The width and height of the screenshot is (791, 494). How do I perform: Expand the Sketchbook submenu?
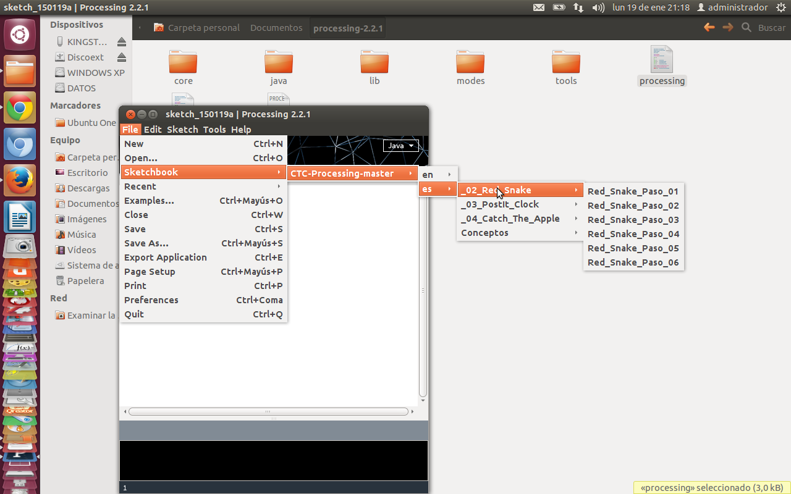[x=203, y=172]
